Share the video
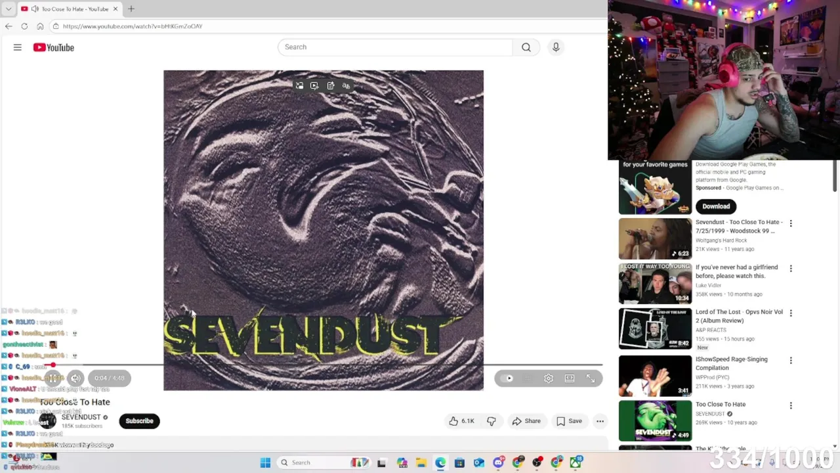Viewport: 840px width, 473px height. [x=526, y=421]
